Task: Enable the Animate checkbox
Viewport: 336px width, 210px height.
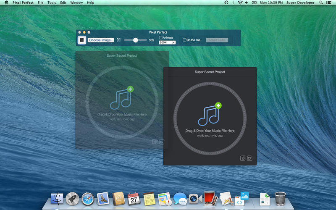Action: (x=161, y=38)
